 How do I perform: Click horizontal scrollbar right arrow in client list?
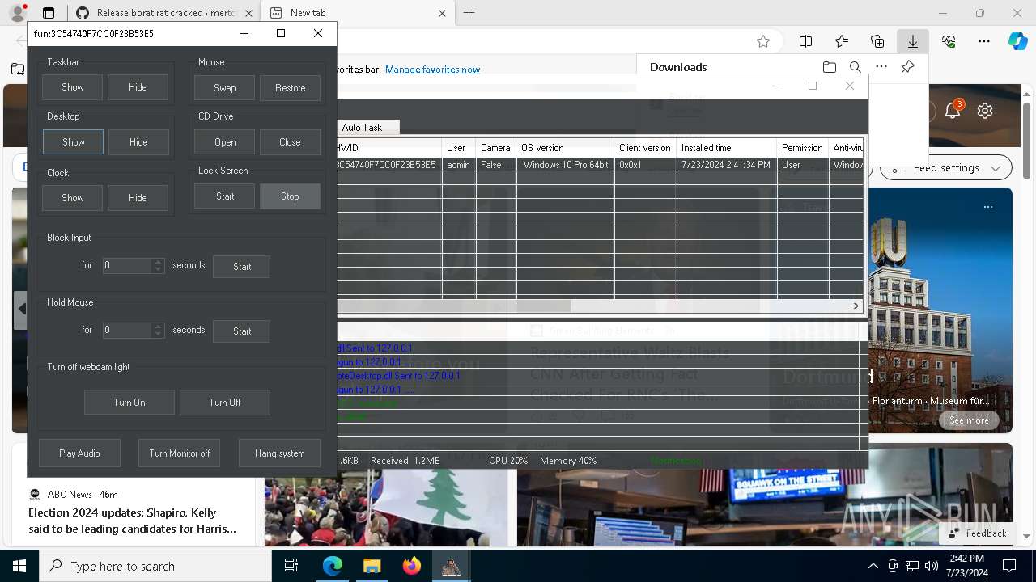pos(856,306)
